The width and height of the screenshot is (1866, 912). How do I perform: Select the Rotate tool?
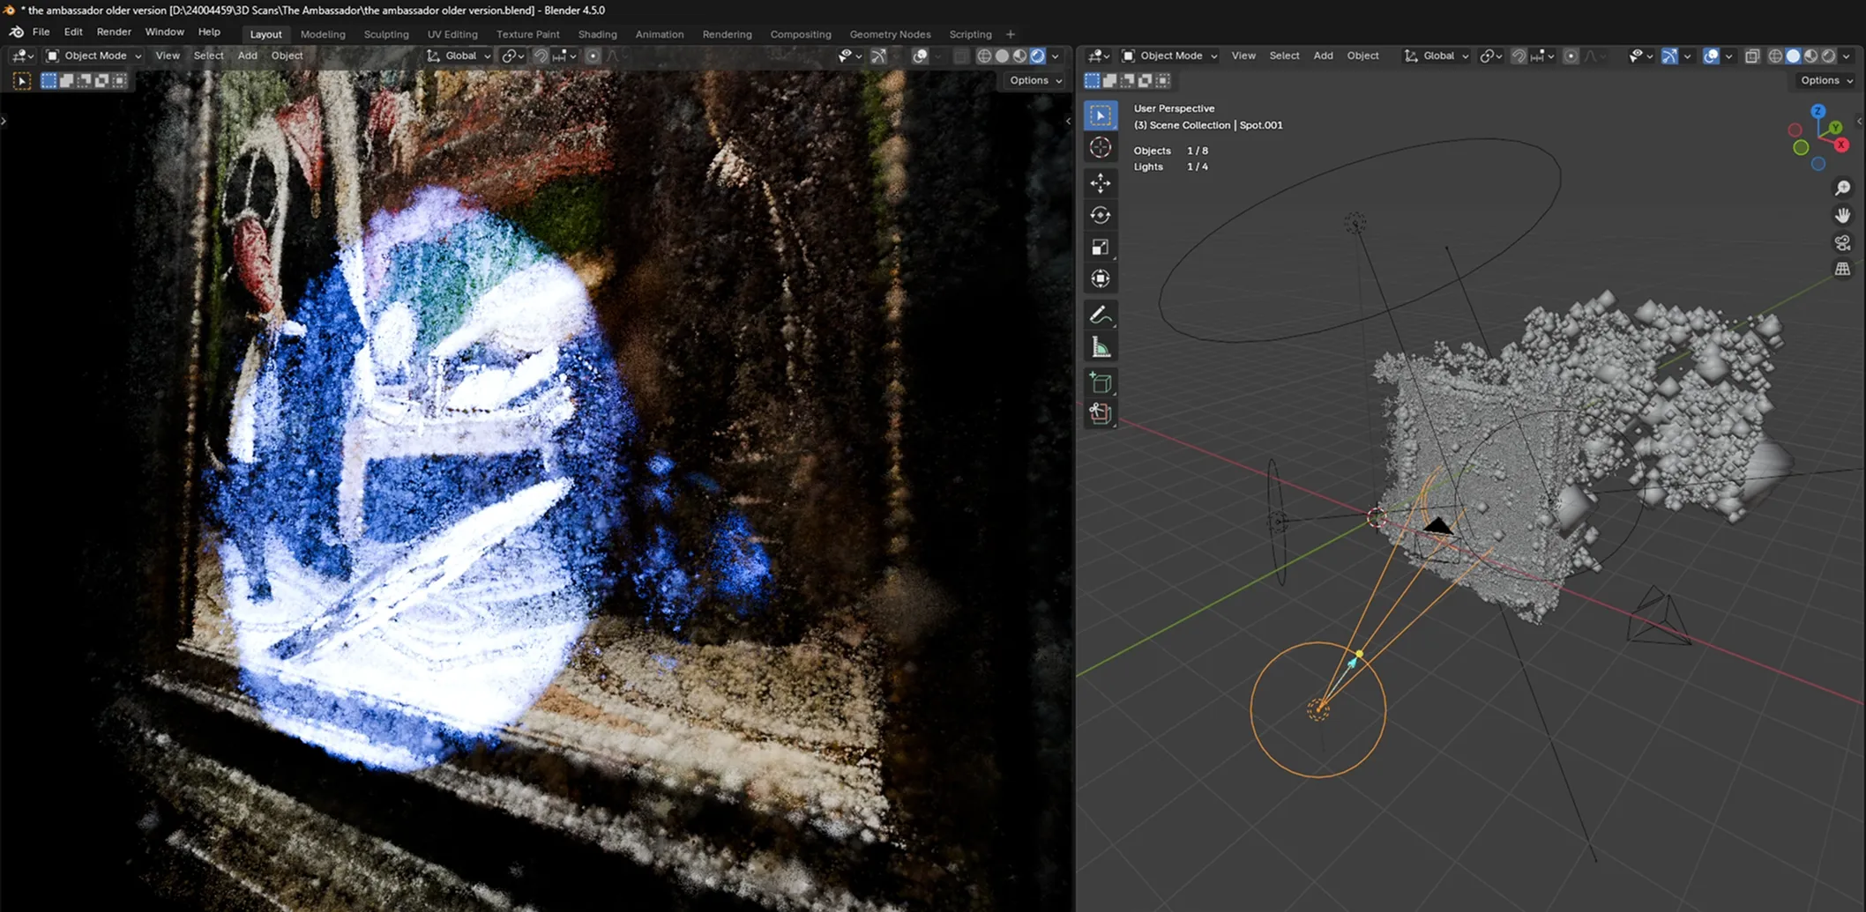1101,214
